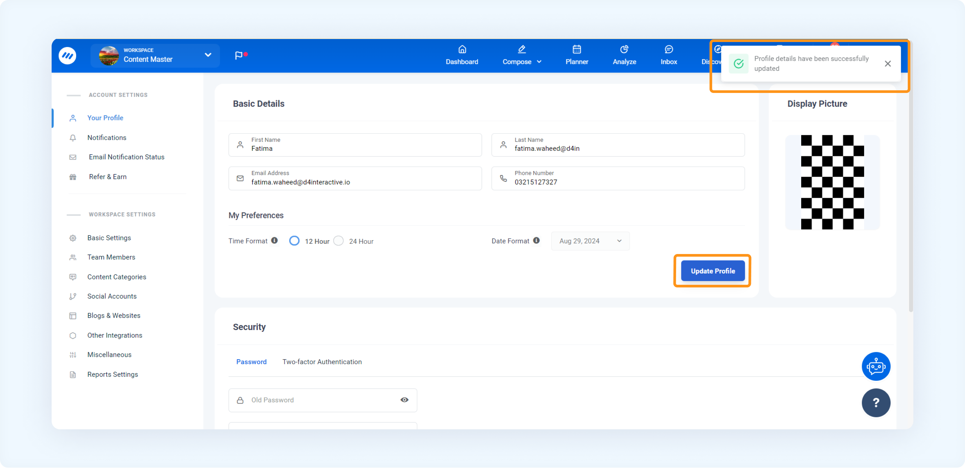Click the Last Name input field

618,145
